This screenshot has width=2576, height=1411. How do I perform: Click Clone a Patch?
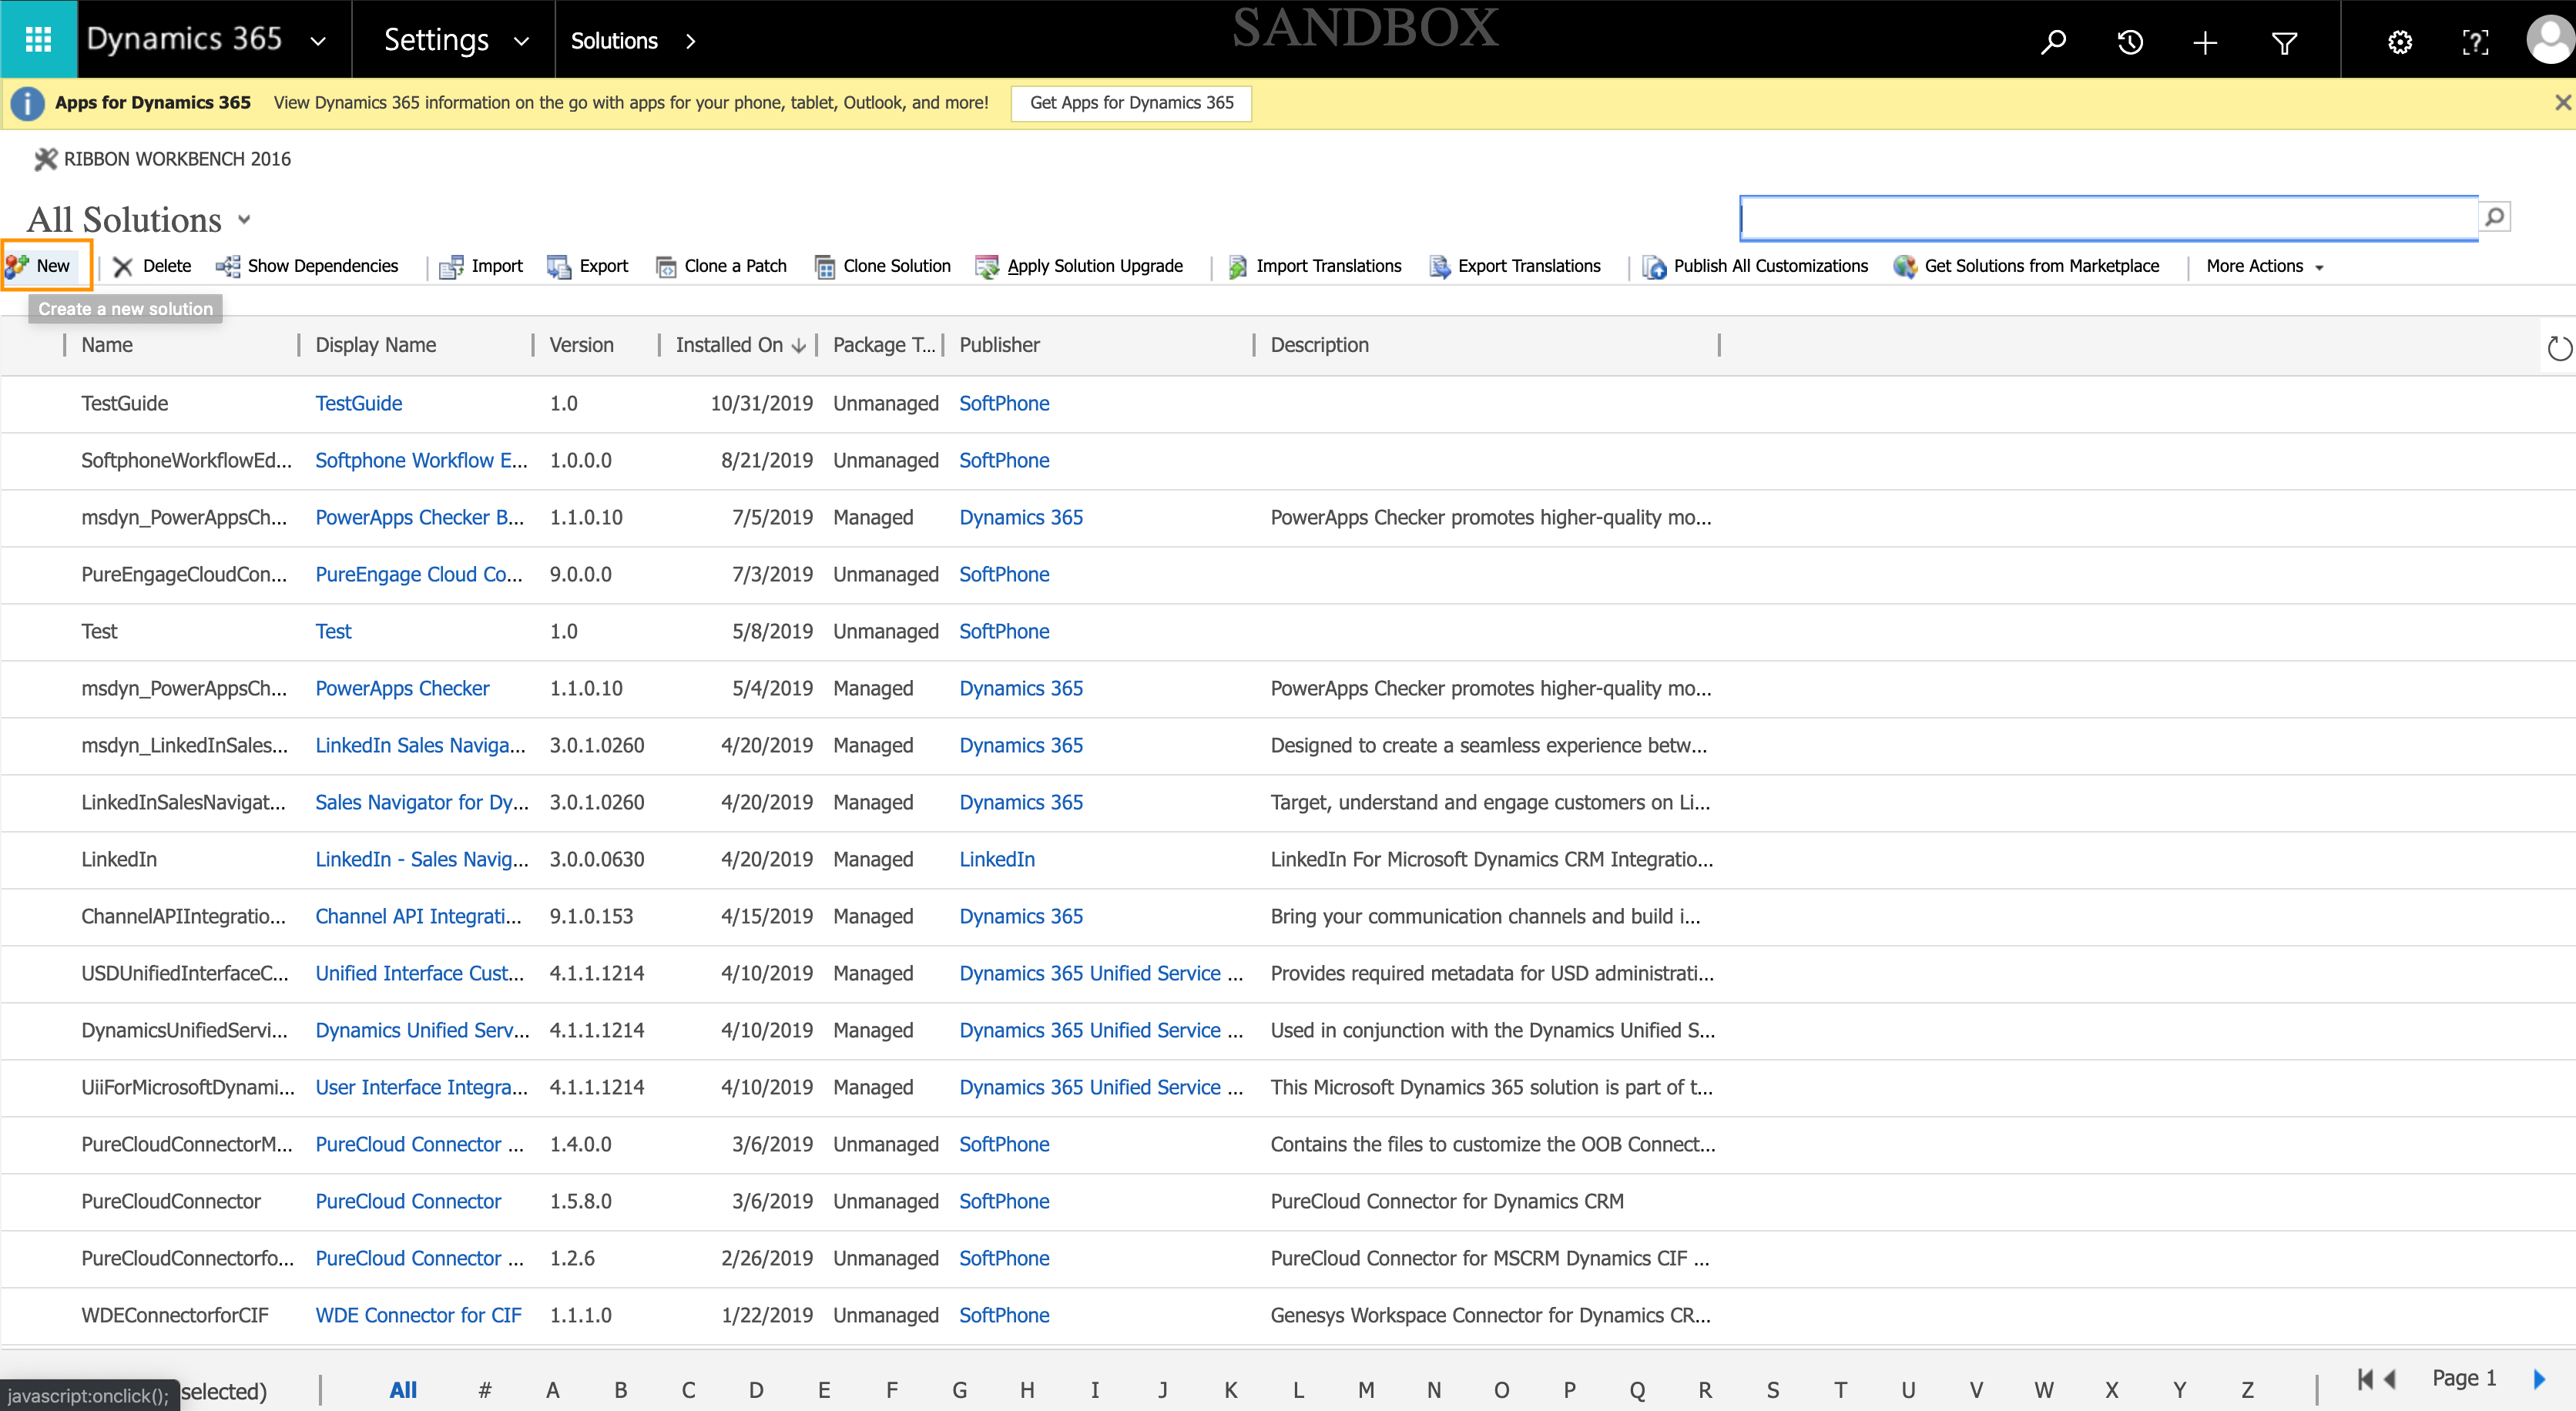(x=721, y=266)
